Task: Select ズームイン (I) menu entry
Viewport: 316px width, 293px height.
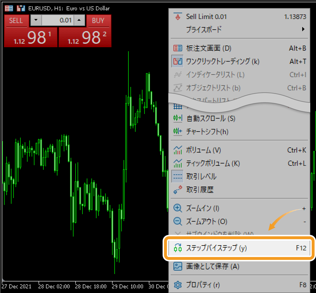Action: [x=239, y=208]
